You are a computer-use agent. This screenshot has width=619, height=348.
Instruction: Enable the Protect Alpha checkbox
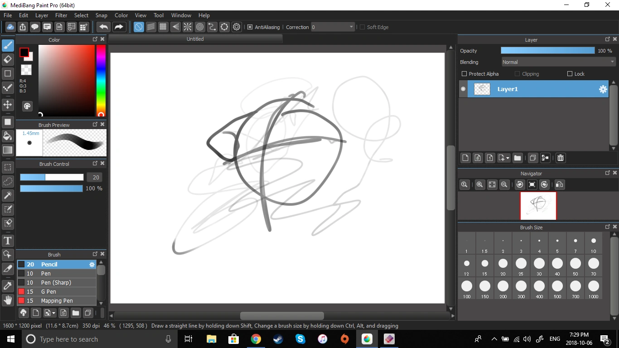(464, 74)
